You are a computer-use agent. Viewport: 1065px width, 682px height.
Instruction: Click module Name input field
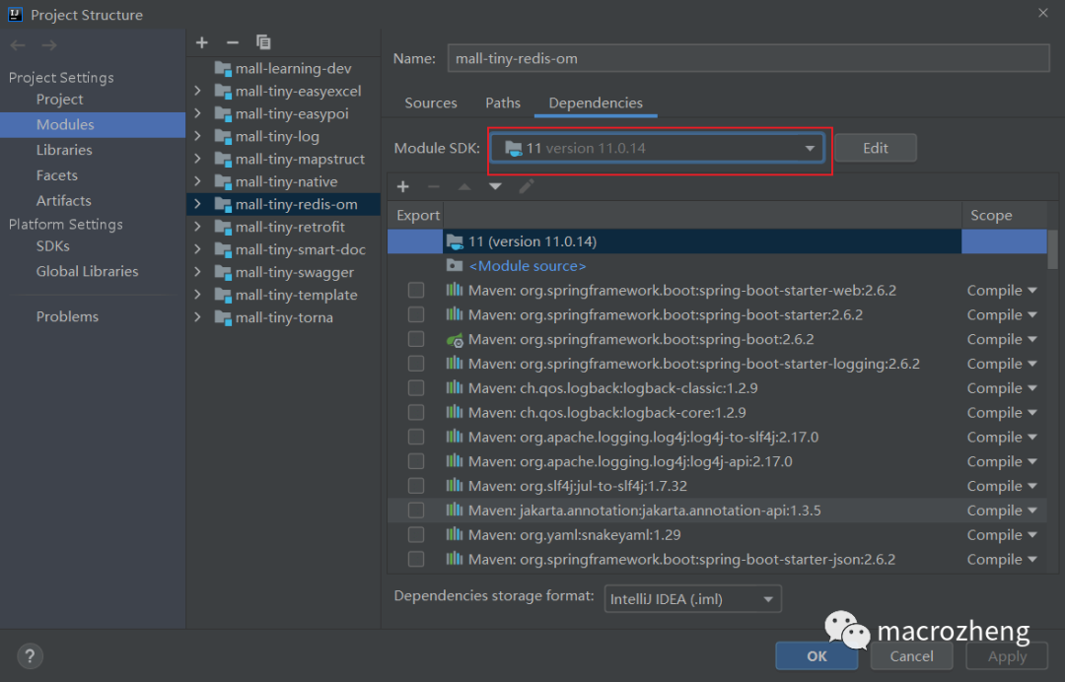748,58
